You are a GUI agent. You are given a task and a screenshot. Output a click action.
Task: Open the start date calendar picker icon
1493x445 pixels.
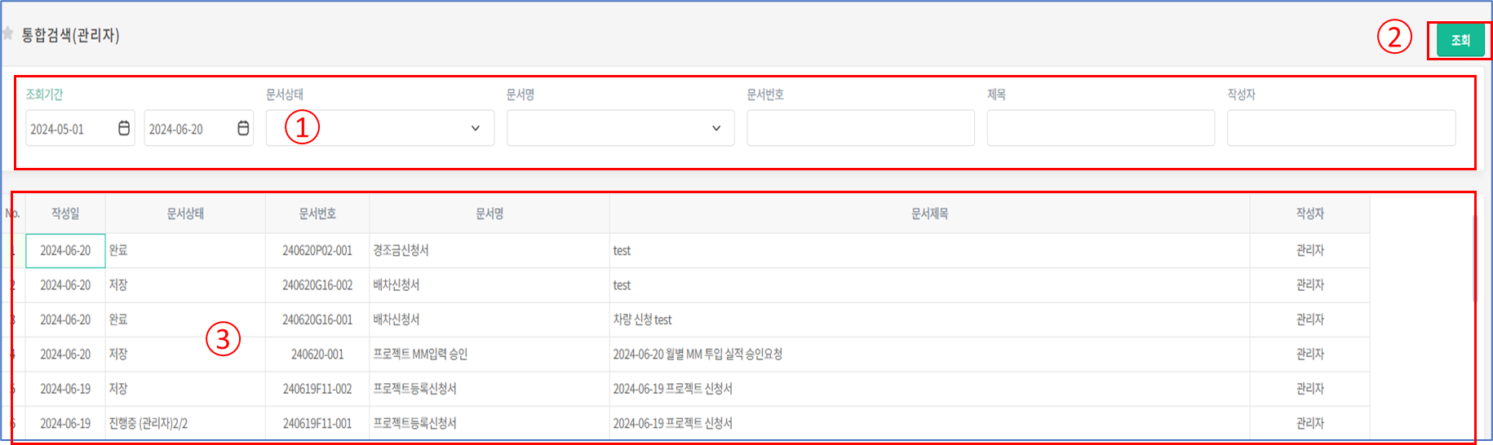124,129
